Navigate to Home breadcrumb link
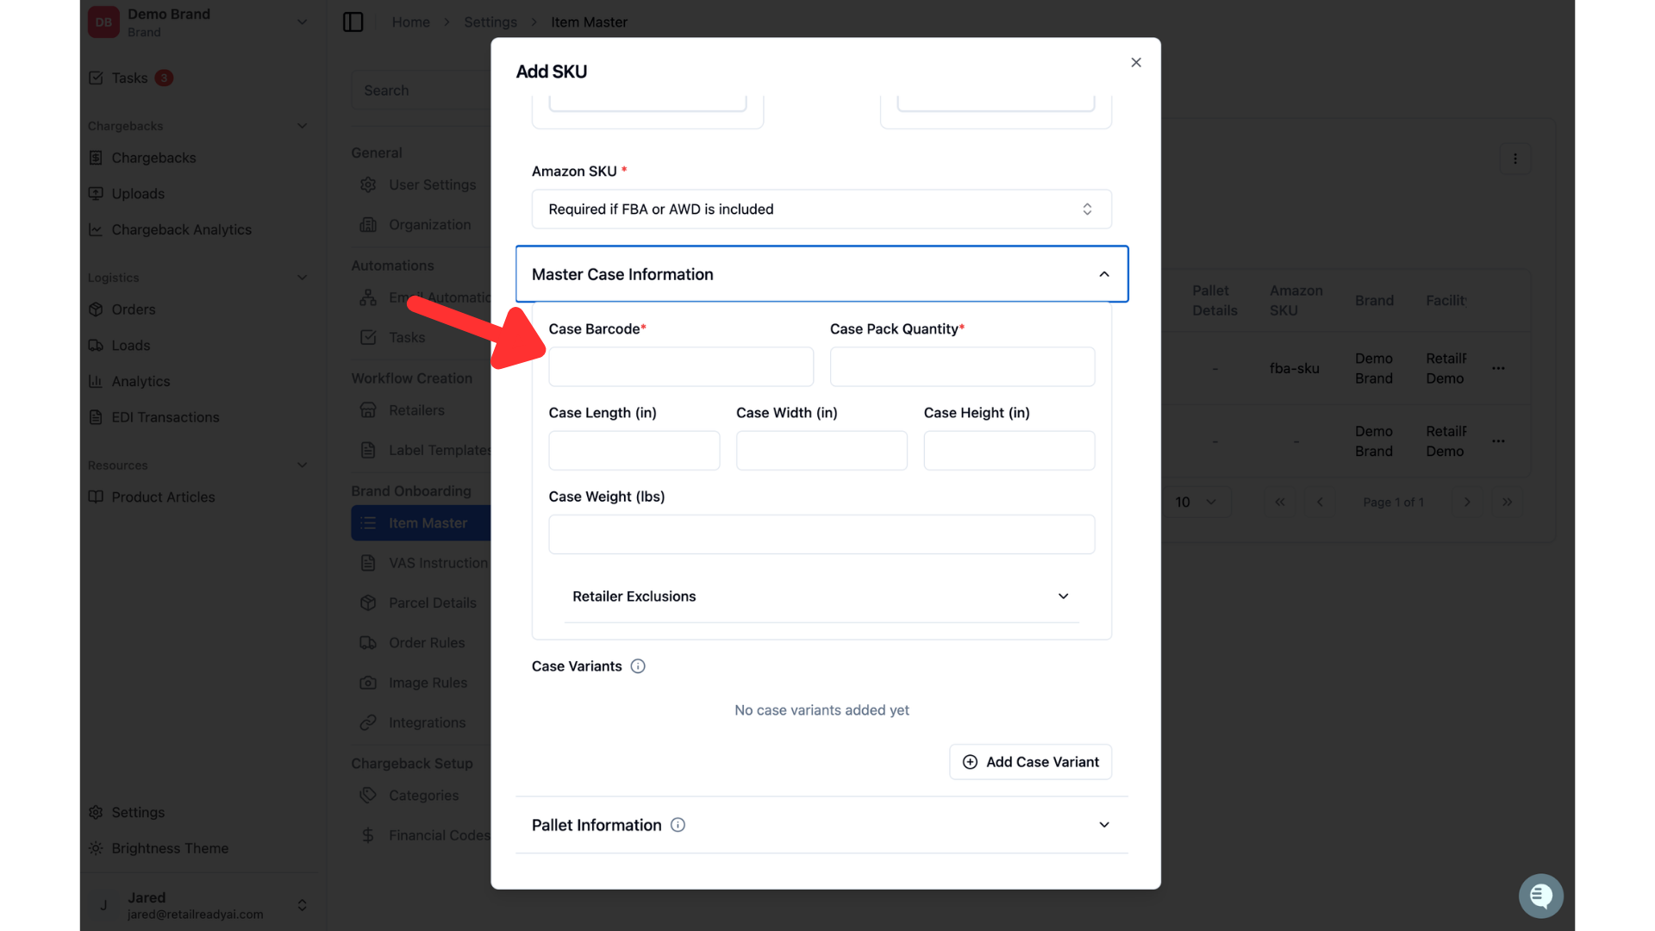Viewport: 1655px width, 931px height. pyautogui.click(x=410, y=22)
